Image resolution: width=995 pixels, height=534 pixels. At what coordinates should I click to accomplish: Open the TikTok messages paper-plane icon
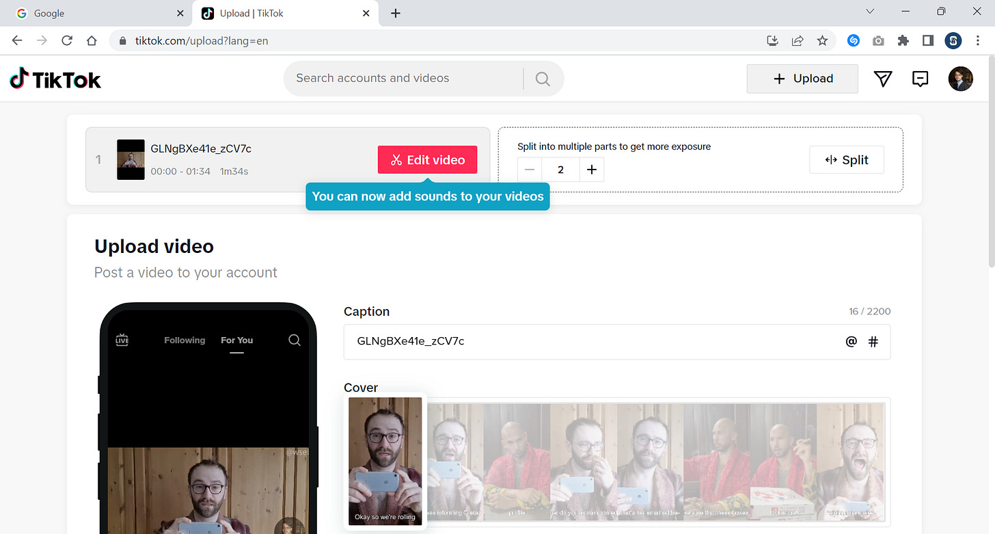883,79
